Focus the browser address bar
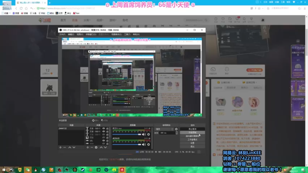308x173 pixels. click(141, 8)
